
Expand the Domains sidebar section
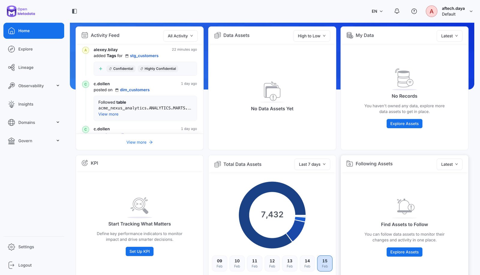[x=58, y=122]
